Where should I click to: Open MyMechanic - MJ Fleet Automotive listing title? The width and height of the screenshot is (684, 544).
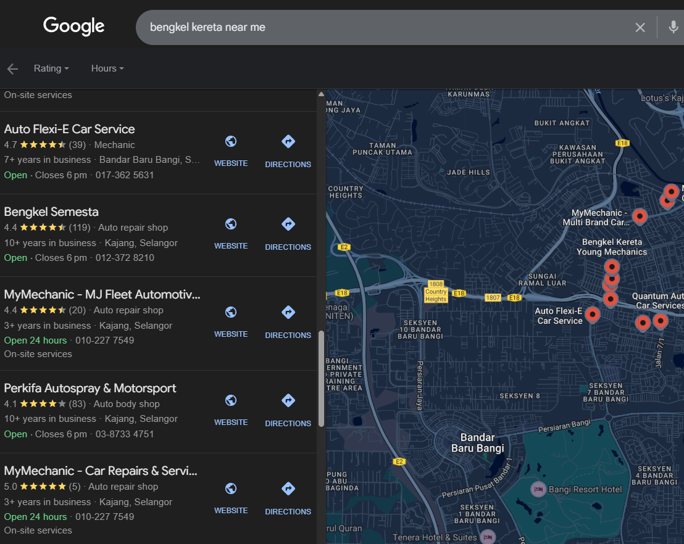pyautogui.click(x=102, y=295)
